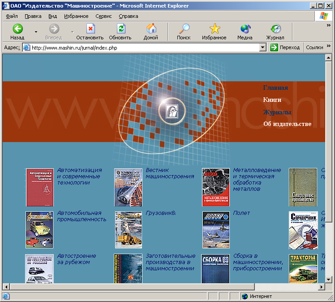Click the Вестник машиностроения cover image
335x302 pixels.
[x=128, y=187]
